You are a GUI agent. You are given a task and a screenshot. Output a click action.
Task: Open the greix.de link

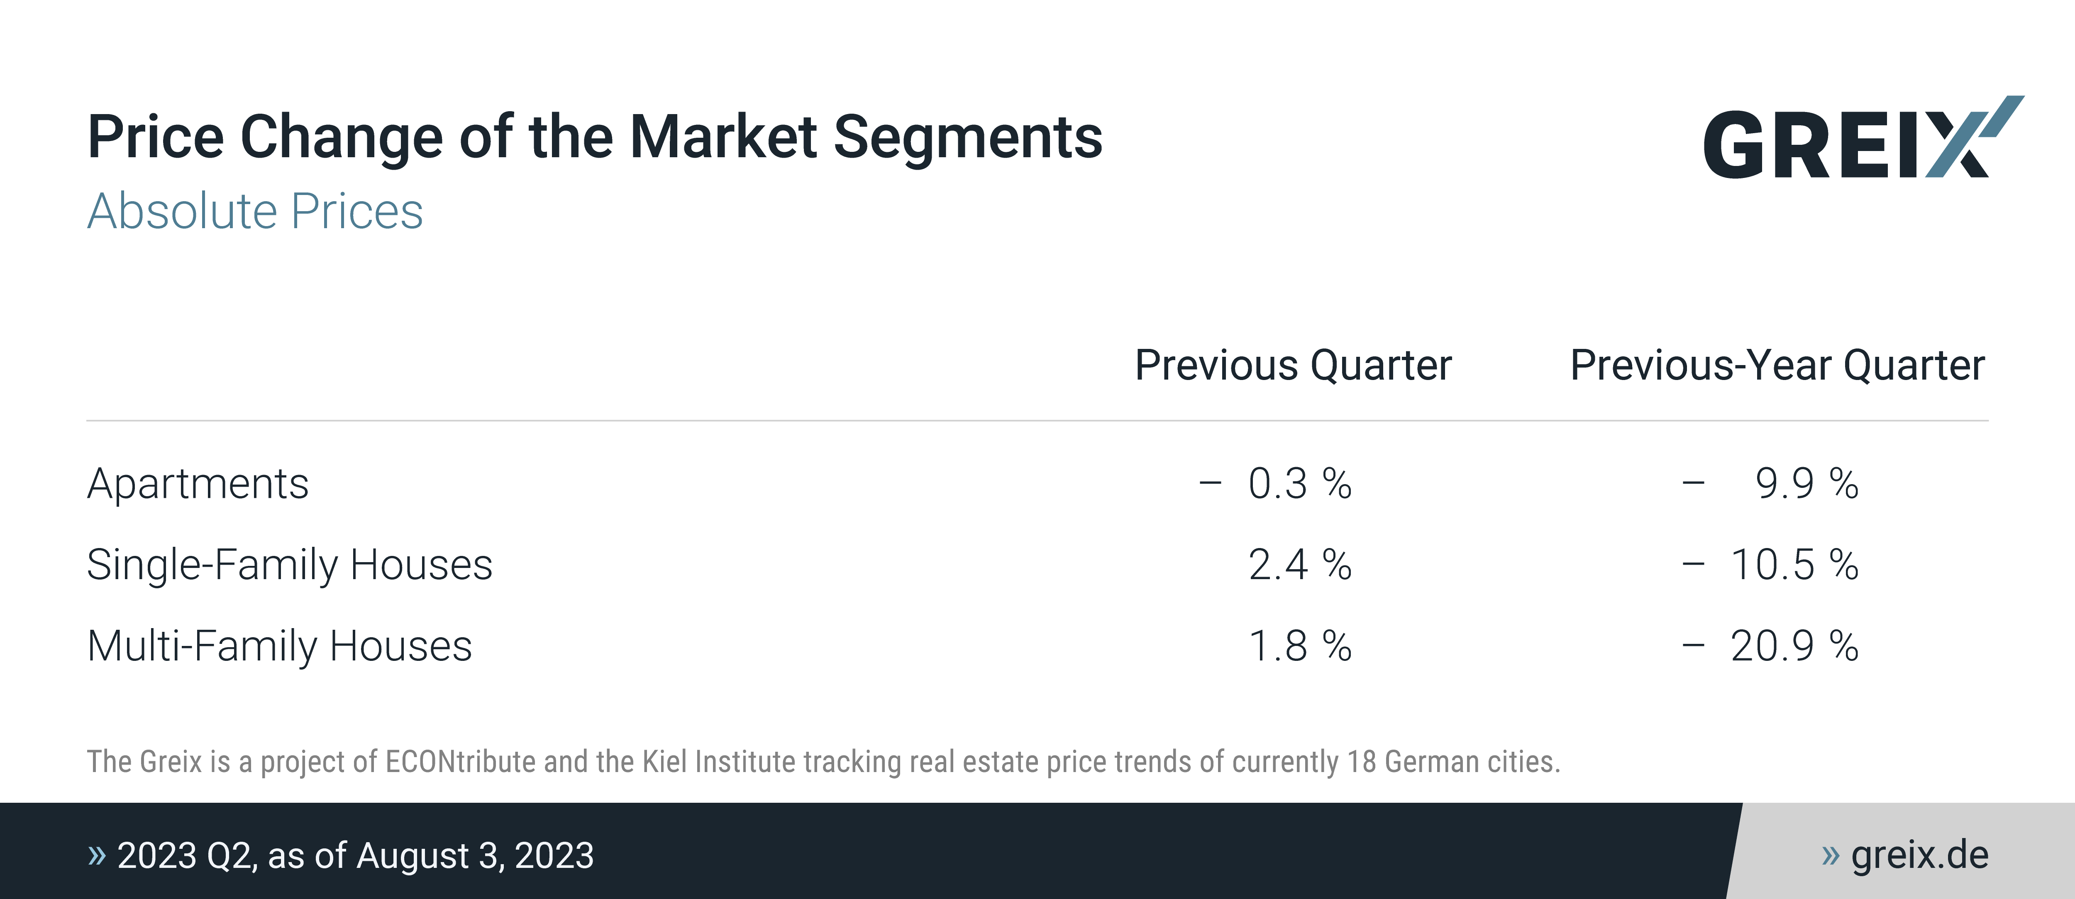pyautogui.click(x=1919, y=855)
